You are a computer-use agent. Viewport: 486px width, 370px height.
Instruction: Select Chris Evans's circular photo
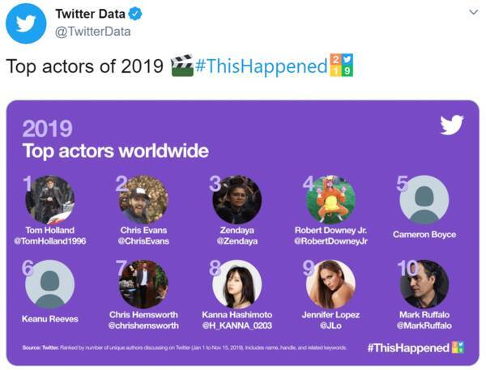[x=143, y=199]
